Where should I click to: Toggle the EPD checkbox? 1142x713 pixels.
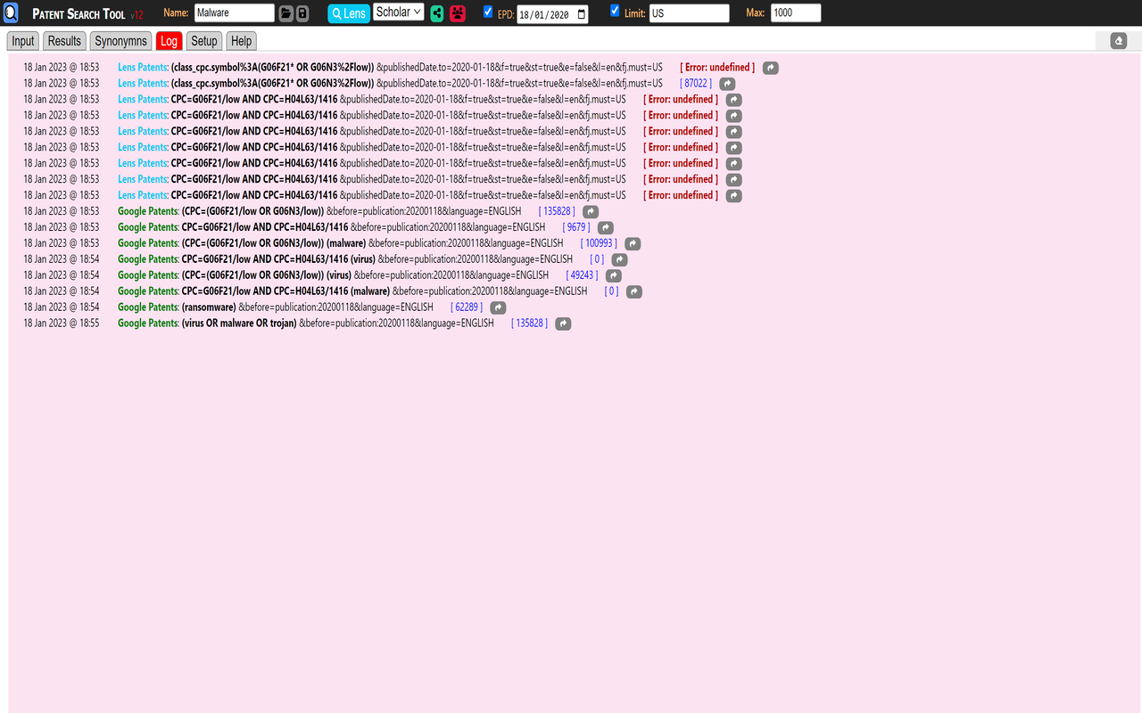488,12
